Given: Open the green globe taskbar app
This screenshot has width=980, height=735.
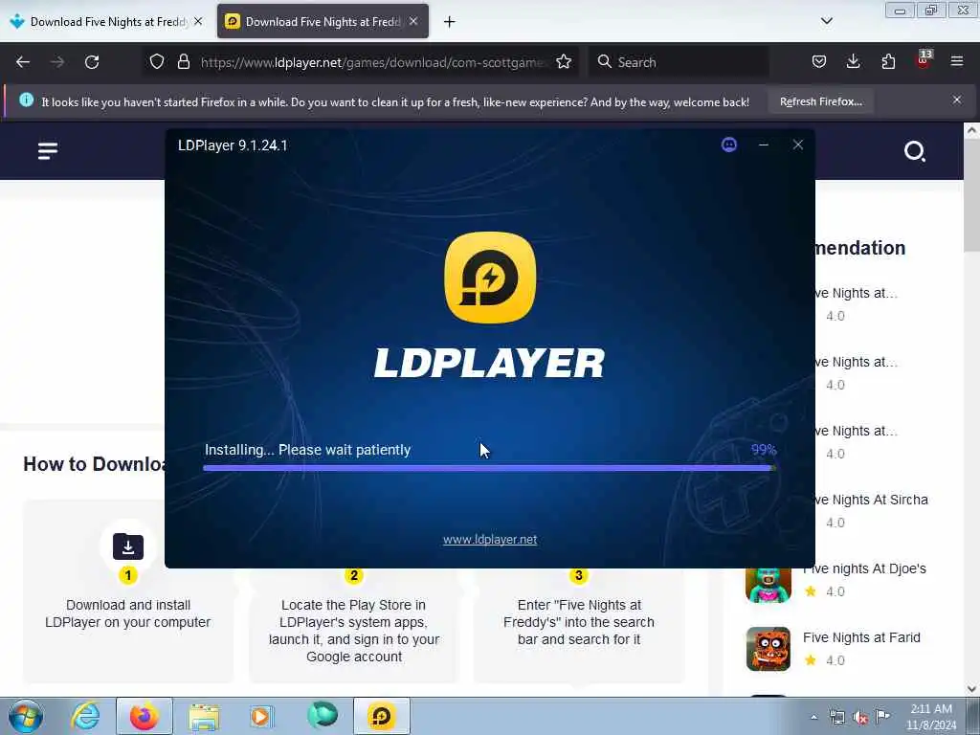Looking at the screenshot, I should pos(322,715).
